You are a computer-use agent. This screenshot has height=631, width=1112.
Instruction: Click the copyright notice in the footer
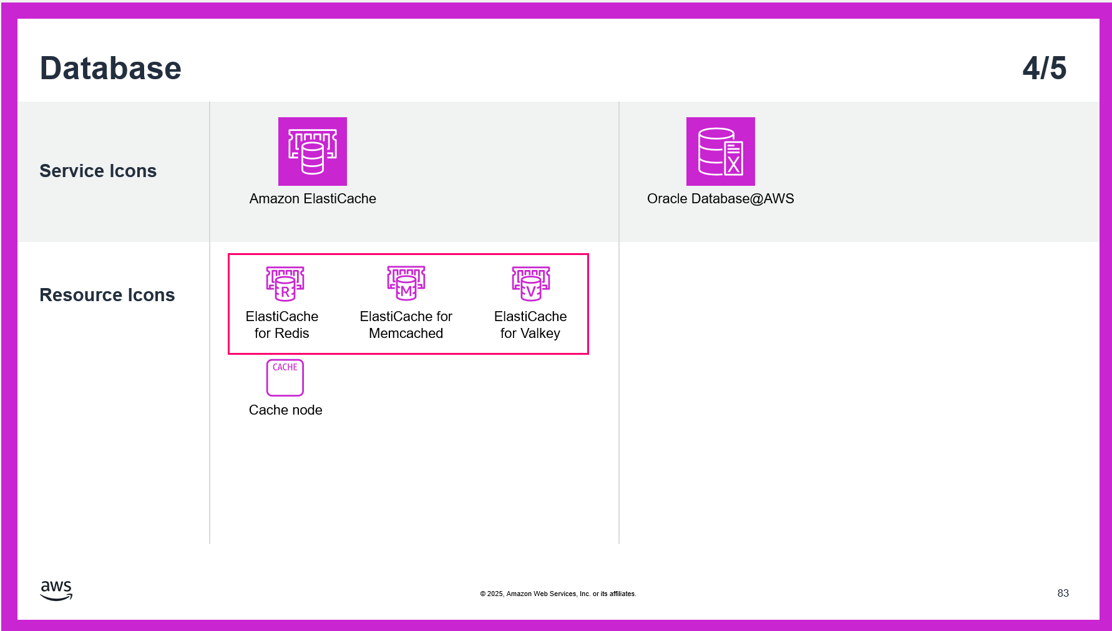558,594
